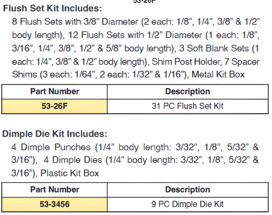Click the 53-26F part number cell

[x=54, y=106]
